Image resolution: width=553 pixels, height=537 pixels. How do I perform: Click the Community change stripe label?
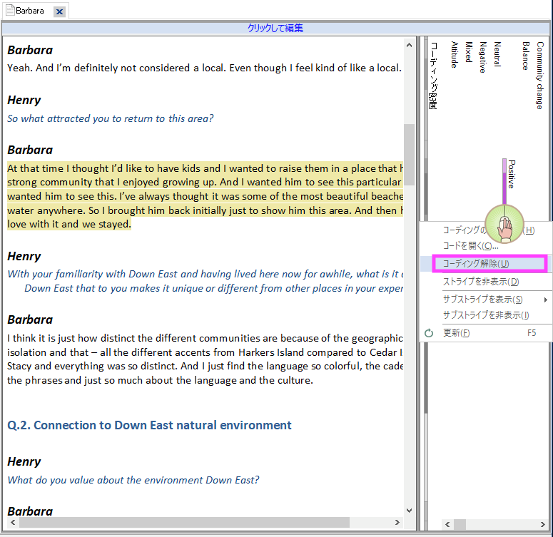pos(539,75)
